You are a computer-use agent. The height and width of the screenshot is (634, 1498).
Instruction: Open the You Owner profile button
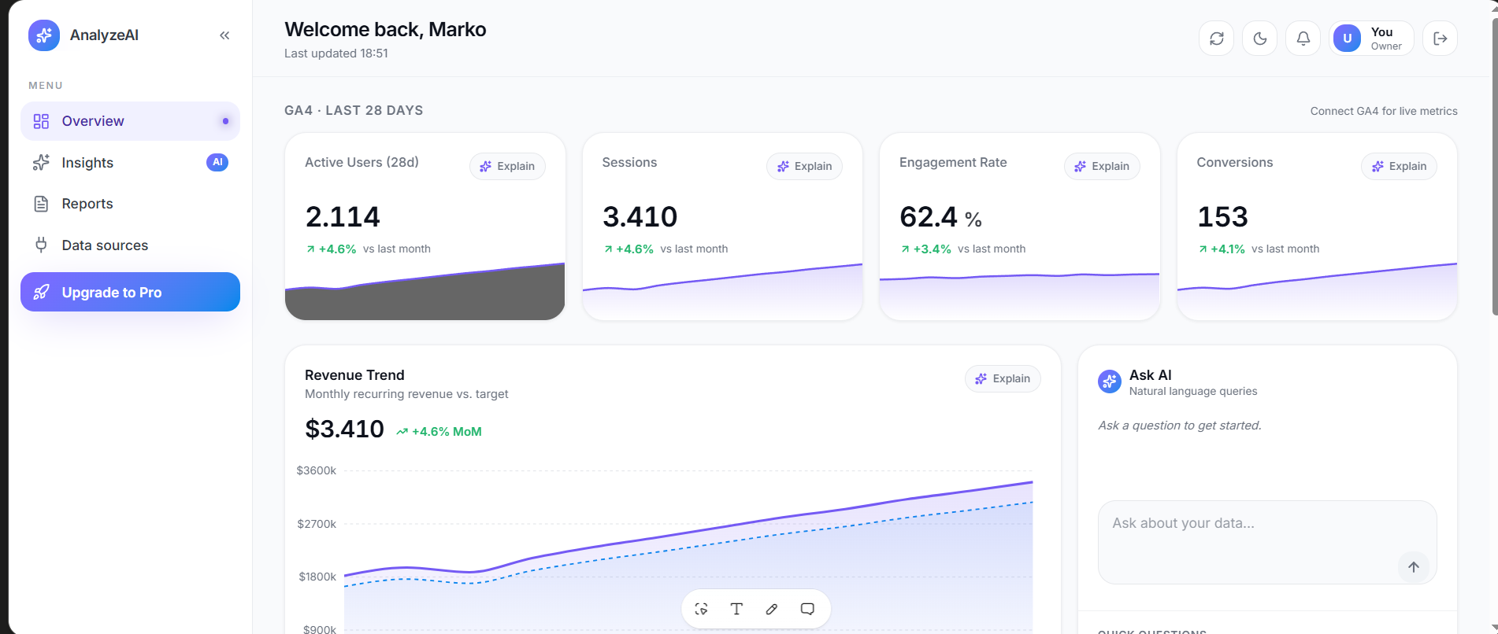pos(1371,39)
